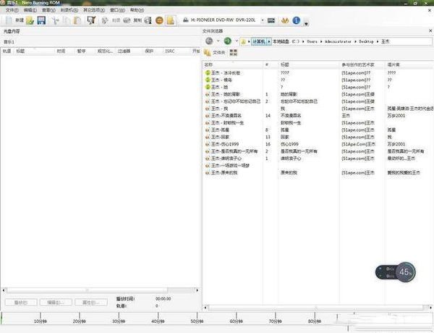The width and height of the screenshot is (434, 333).
Task: Click the green forward arrow in file browser
Action: (x=228, y=41)
